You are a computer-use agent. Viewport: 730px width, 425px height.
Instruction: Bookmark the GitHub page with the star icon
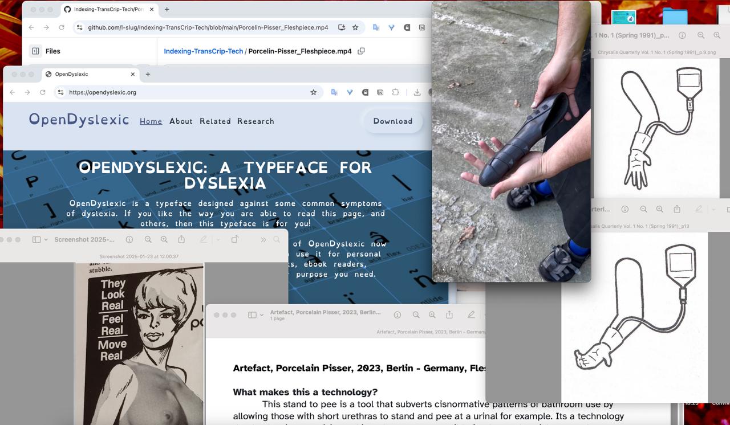tap(355, 27)
